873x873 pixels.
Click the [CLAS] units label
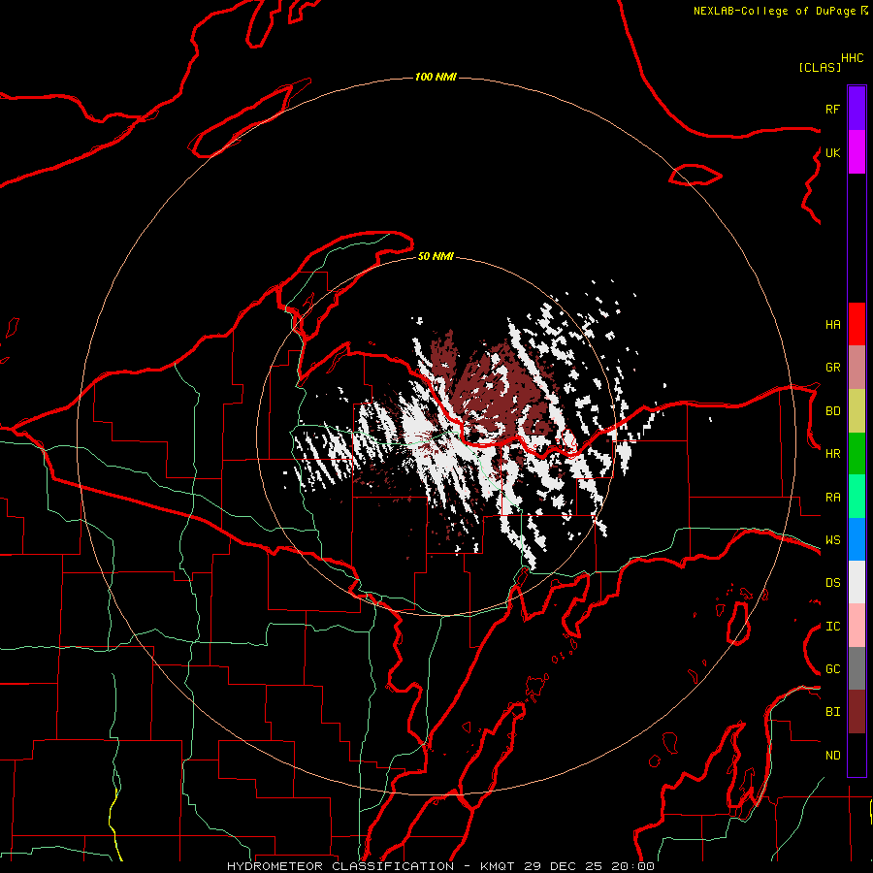click(820, 67)
